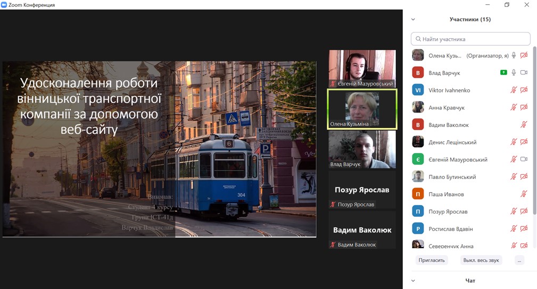Click Олена Кузьміна's microphone icon in list
Screen dimensions: 537x289
coord(514,55)
